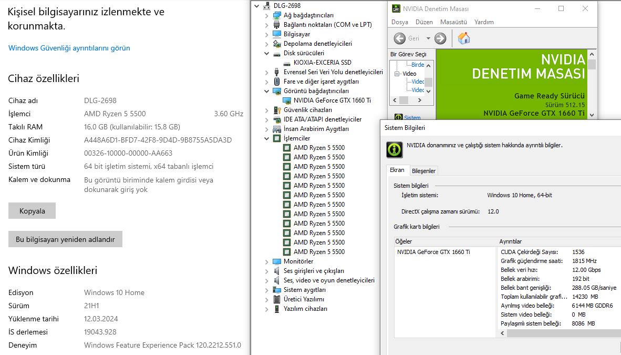621x355 pixels.
Task: Click the DLG-2698 computer icon in Device Manager
Action: click(266, 6)
